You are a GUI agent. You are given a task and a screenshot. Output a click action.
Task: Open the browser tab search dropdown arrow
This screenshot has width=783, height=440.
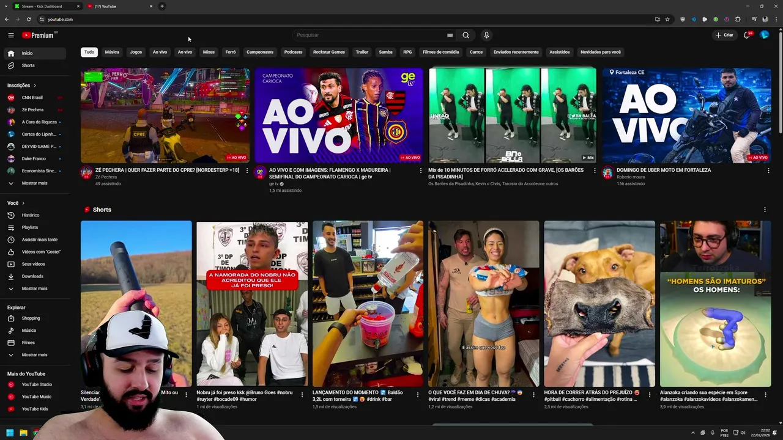point(7,6)
